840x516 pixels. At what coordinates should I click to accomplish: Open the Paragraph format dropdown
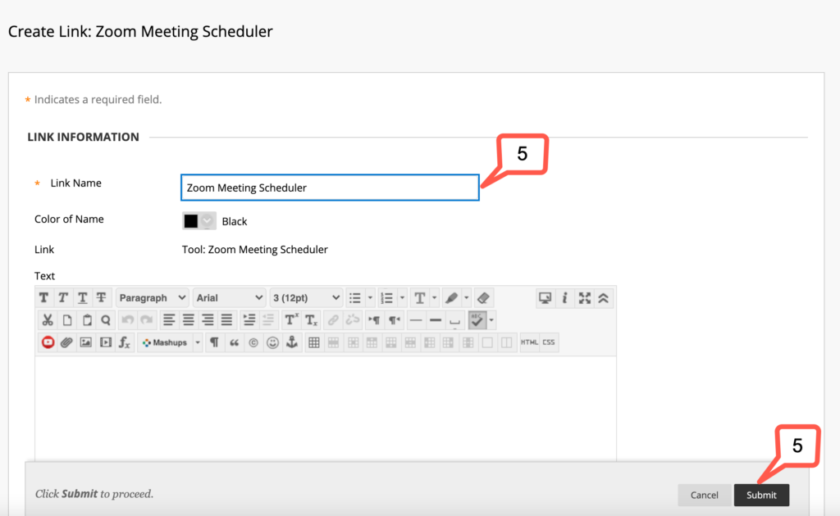coord(152,298)
